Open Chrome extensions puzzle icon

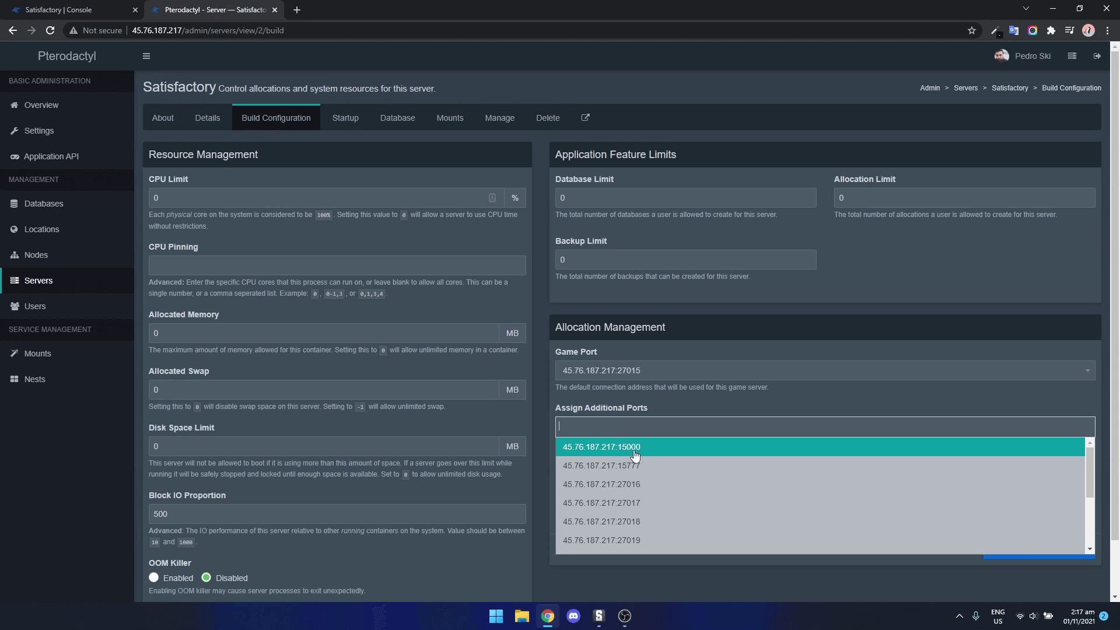[1051, 30]
